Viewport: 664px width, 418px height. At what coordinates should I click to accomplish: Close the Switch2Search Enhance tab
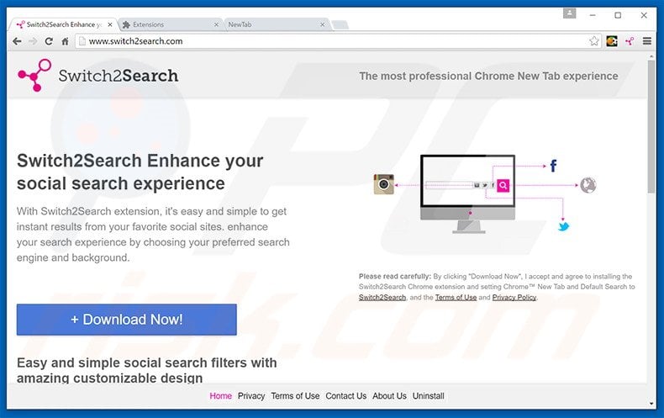click(110, 24)
